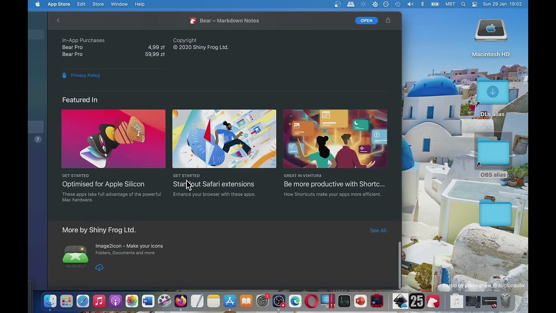Open the Store menu
The width and height of the screenshot is (556, 313).
[x=98, y=4]
